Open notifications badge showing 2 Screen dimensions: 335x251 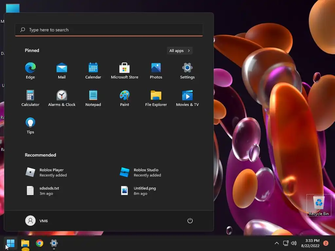[x=326, y=243]
